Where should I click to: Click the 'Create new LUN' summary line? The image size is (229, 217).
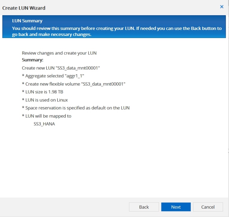point(61,68)
